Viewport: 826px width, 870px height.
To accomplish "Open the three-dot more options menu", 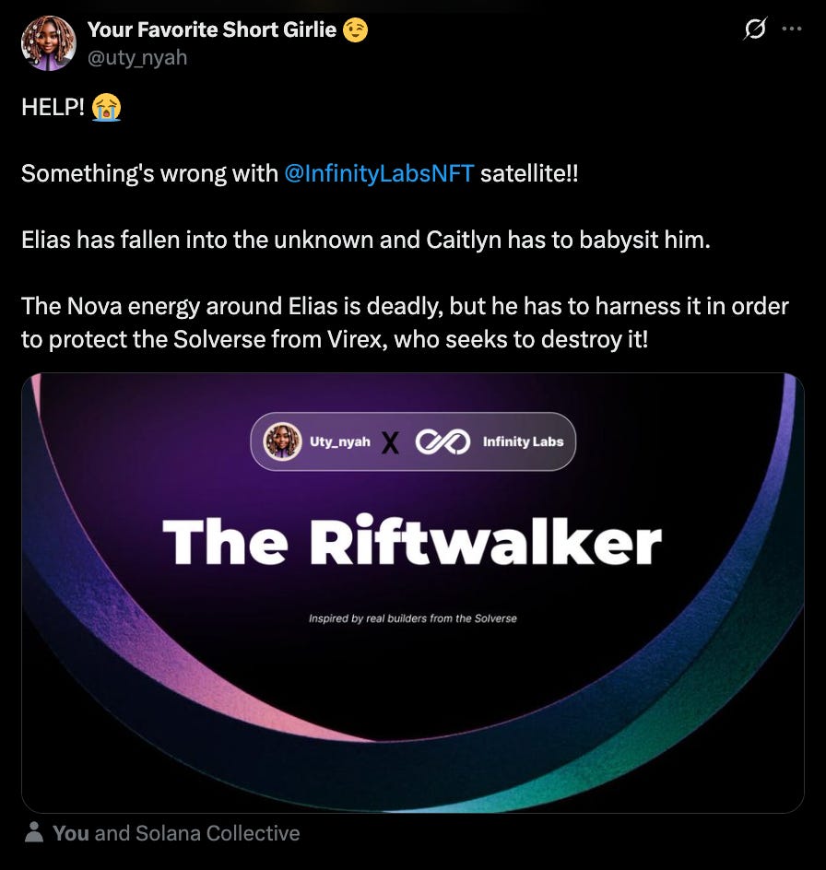I will point(791,29).
